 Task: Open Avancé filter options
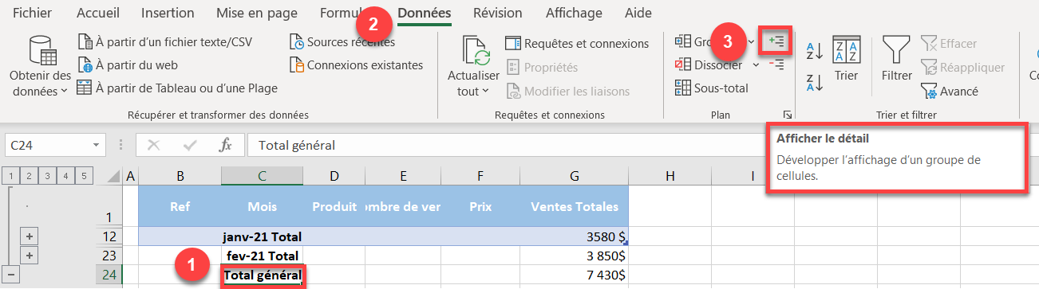click(950, 91)
